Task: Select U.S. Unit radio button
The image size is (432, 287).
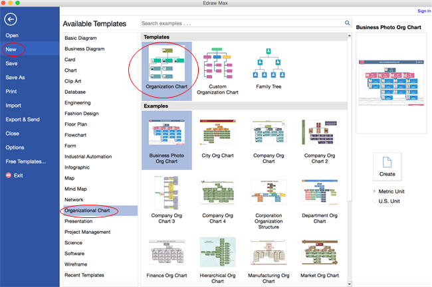Action: tap(374, 201)
